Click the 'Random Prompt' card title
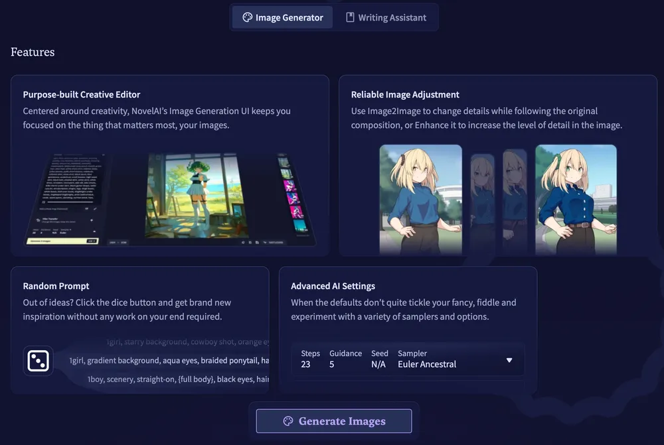This screenshot has width=664, height=445. point(56,286)
